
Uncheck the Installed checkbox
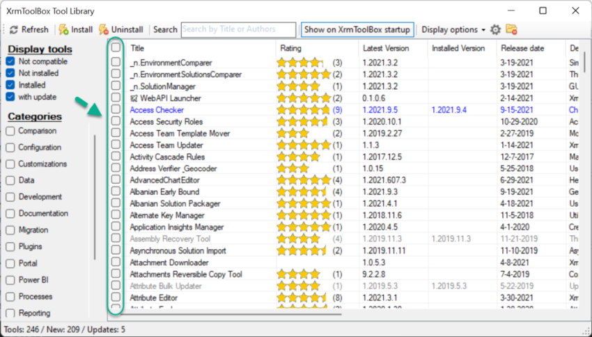(10, 85)
